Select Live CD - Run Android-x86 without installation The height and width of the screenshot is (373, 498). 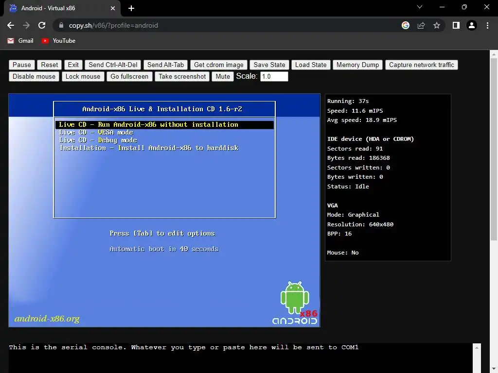(x=164, y=125)
